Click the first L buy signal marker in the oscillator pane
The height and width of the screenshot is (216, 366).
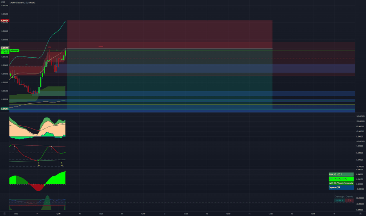pos(39,164)
